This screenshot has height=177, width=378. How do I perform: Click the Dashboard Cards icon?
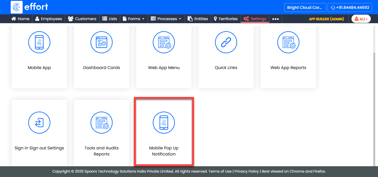[x=102, y=42]
